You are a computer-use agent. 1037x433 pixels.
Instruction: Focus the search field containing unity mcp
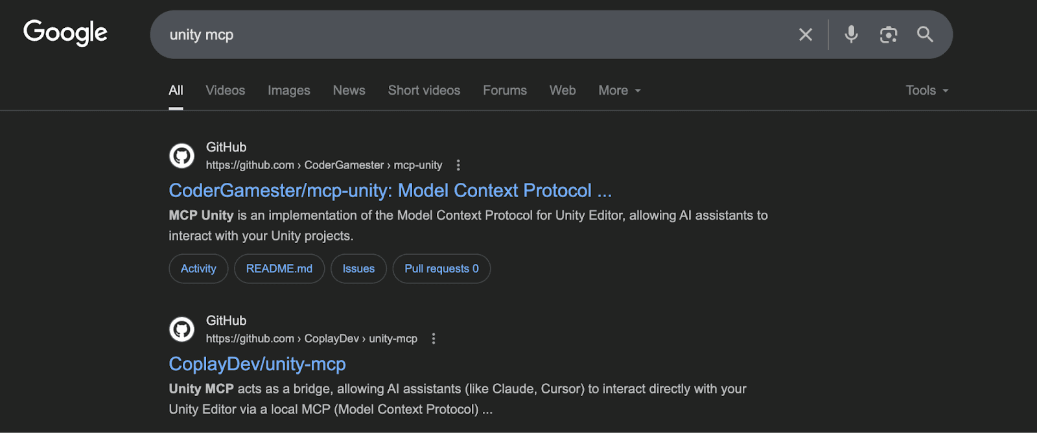454,34
